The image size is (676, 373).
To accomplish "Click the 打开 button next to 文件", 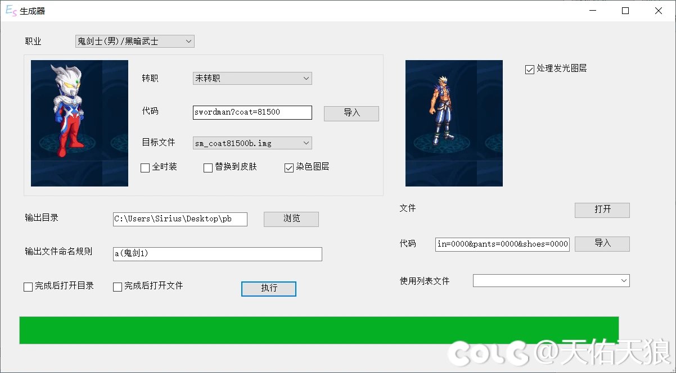I will coord(602,210).
